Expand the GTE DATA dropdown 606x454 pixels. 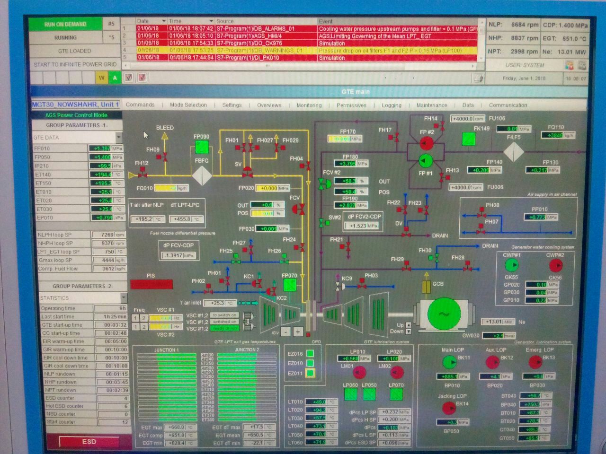[x=119, y=137]
